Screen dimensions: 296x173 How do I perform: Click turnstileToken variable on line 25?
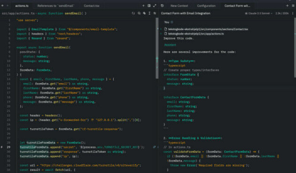(42, 129)
